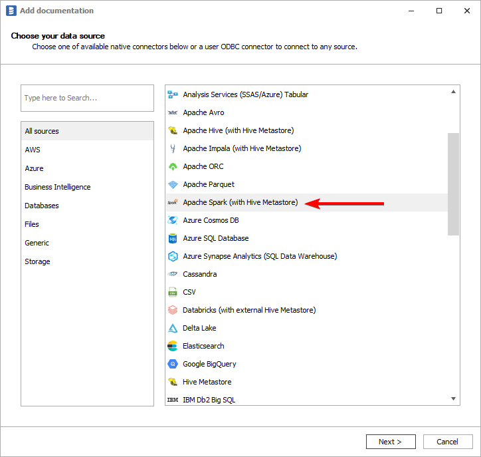Click the Azure Cosmos DB planet icon
This screenshot has width=481, height=457.
click(x=173, y=220)
